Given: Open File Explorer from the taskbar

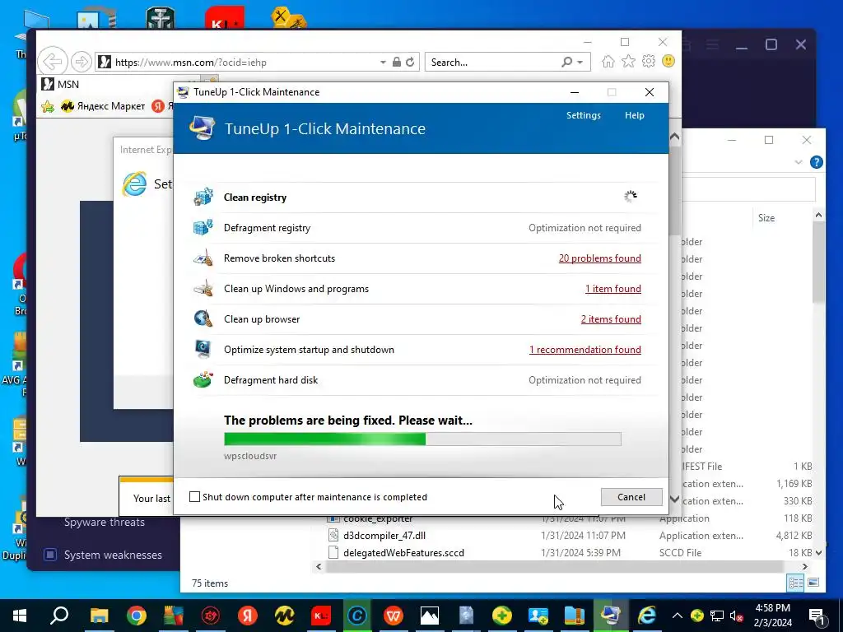Looking at the screenshot, I should [x=100, y=616].
